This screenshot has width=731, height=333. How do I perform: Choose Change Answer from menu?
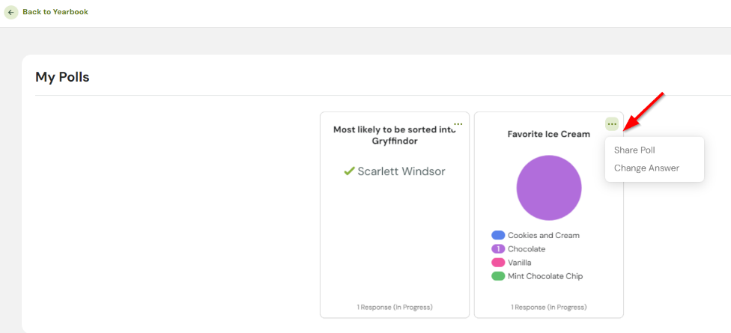click(646, 168)
